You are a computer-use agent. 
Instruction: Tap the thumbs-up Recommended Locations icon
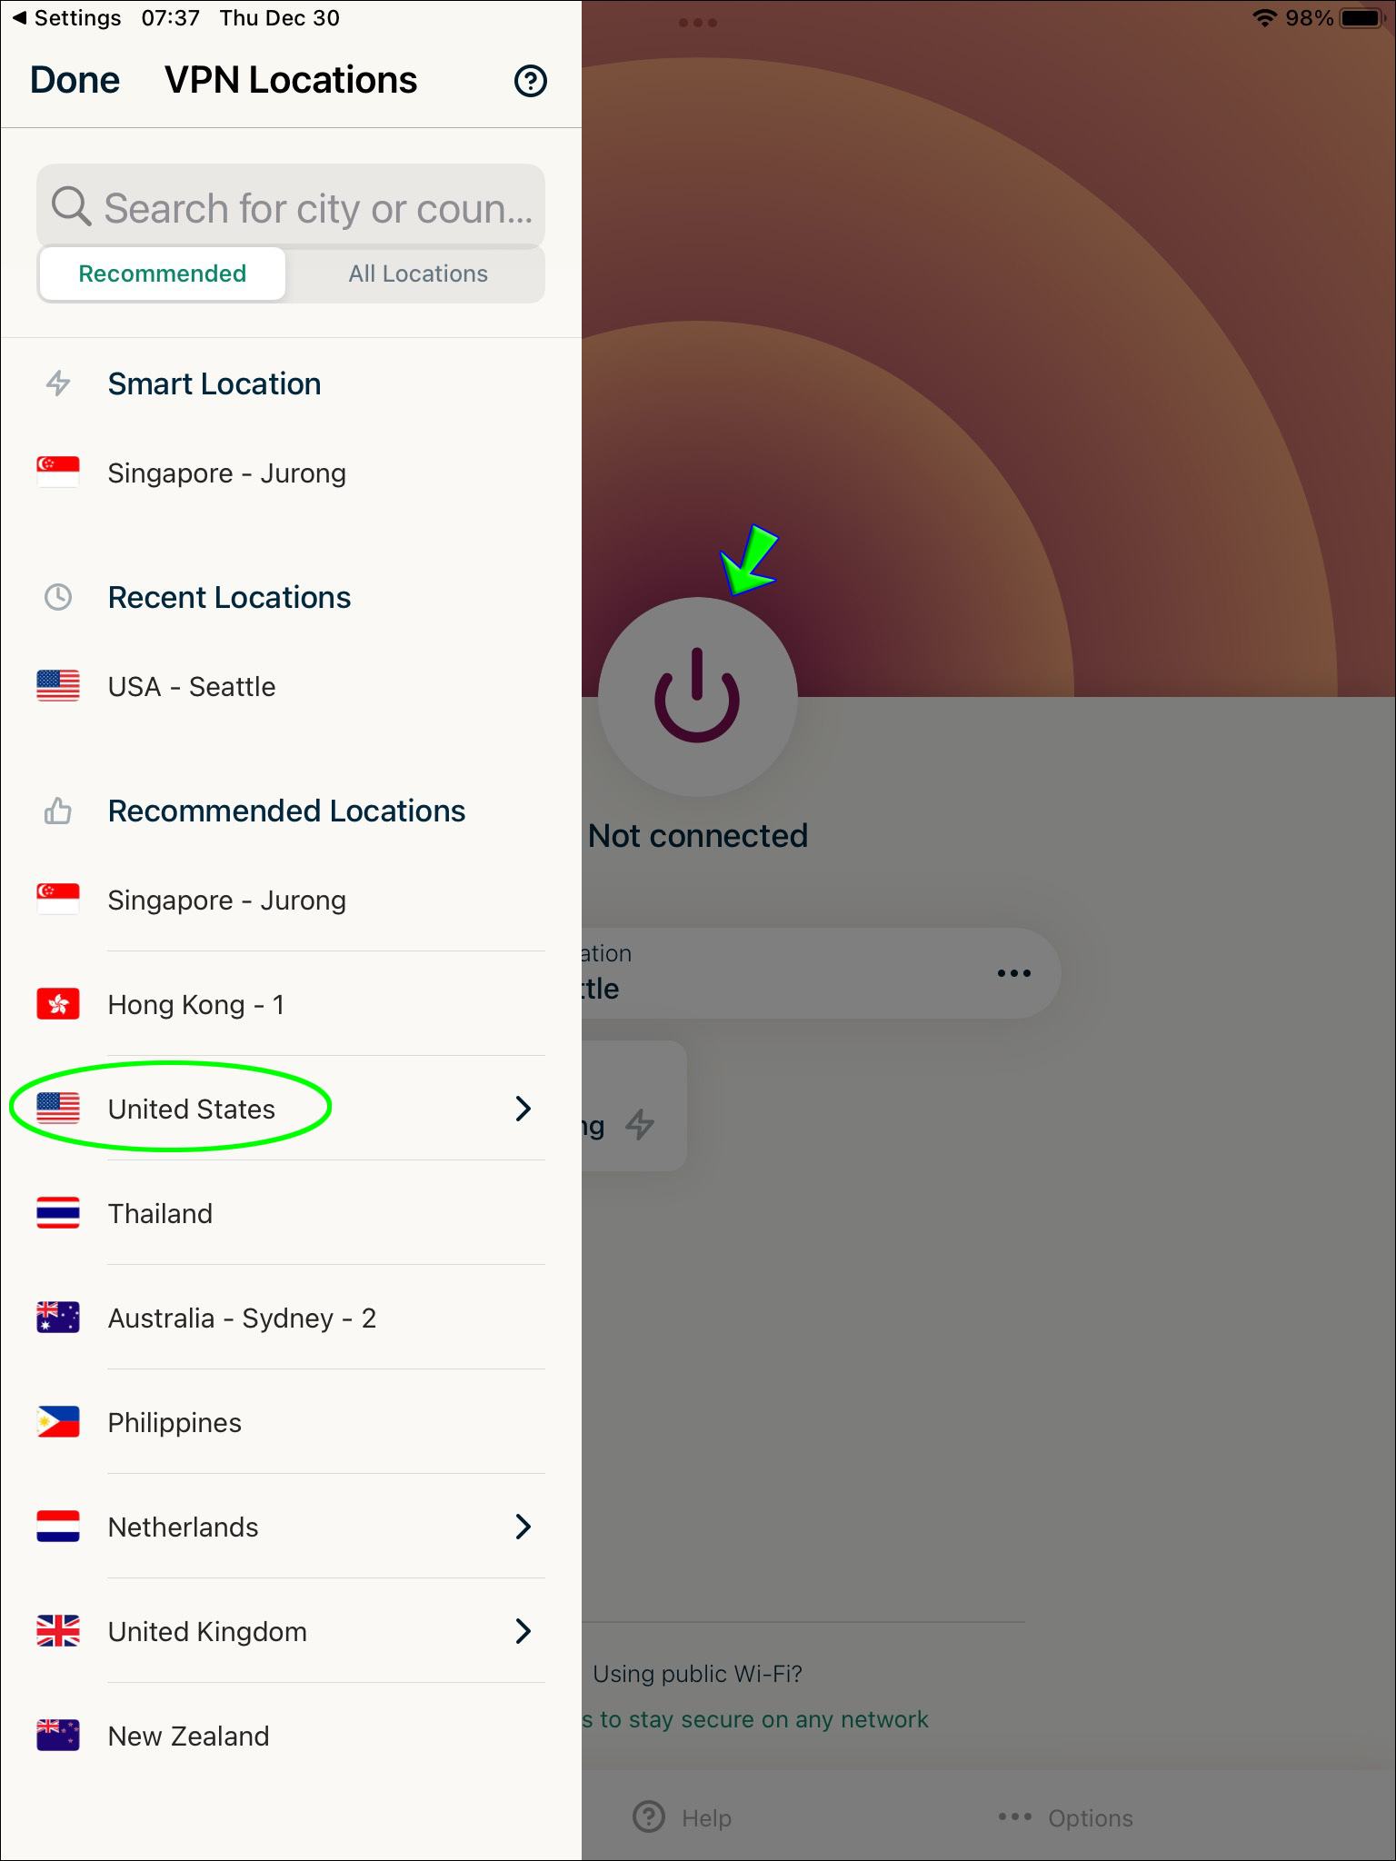(x=58, y=811)
